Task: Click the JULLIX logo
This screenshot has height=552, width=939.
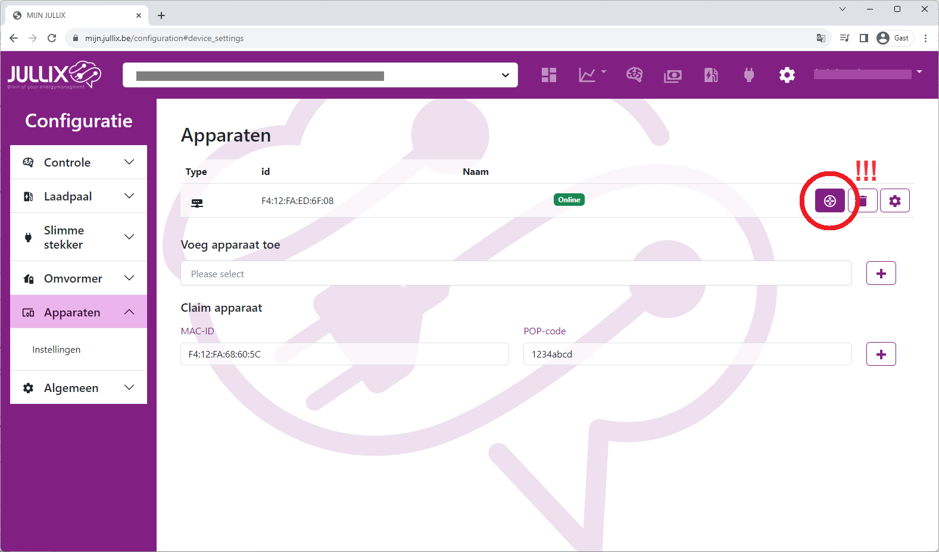Action: coord(54,75)
